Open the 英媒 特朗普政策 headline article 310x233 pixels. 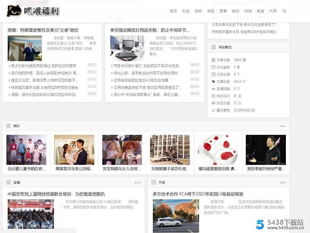point(43,30)
